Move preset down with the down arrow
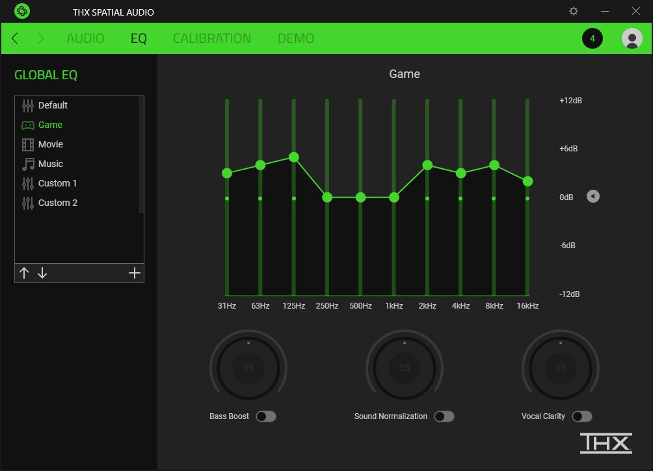The height and width of the screenshot is (471, 653). coord(42,273)
